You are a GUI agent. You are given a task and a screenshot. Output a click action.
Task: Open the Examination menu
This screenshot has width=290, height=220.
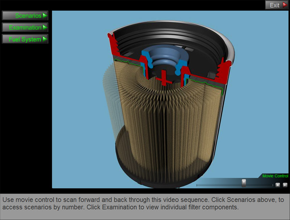[25, 27]
